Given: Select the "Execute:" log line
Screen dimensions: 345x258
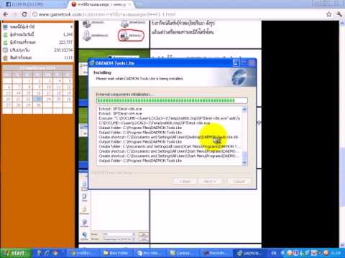Looking at the screenshot, I should point(169,118).
